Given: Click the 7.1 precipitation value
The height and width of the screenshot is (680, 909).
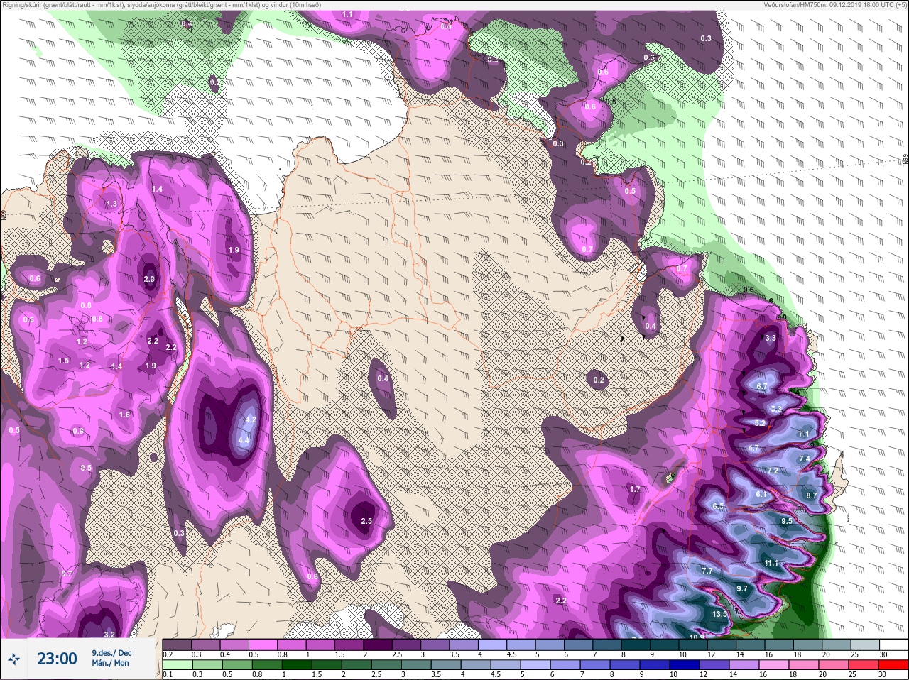Looking at the screenshot, I should [x=803, y=434].
